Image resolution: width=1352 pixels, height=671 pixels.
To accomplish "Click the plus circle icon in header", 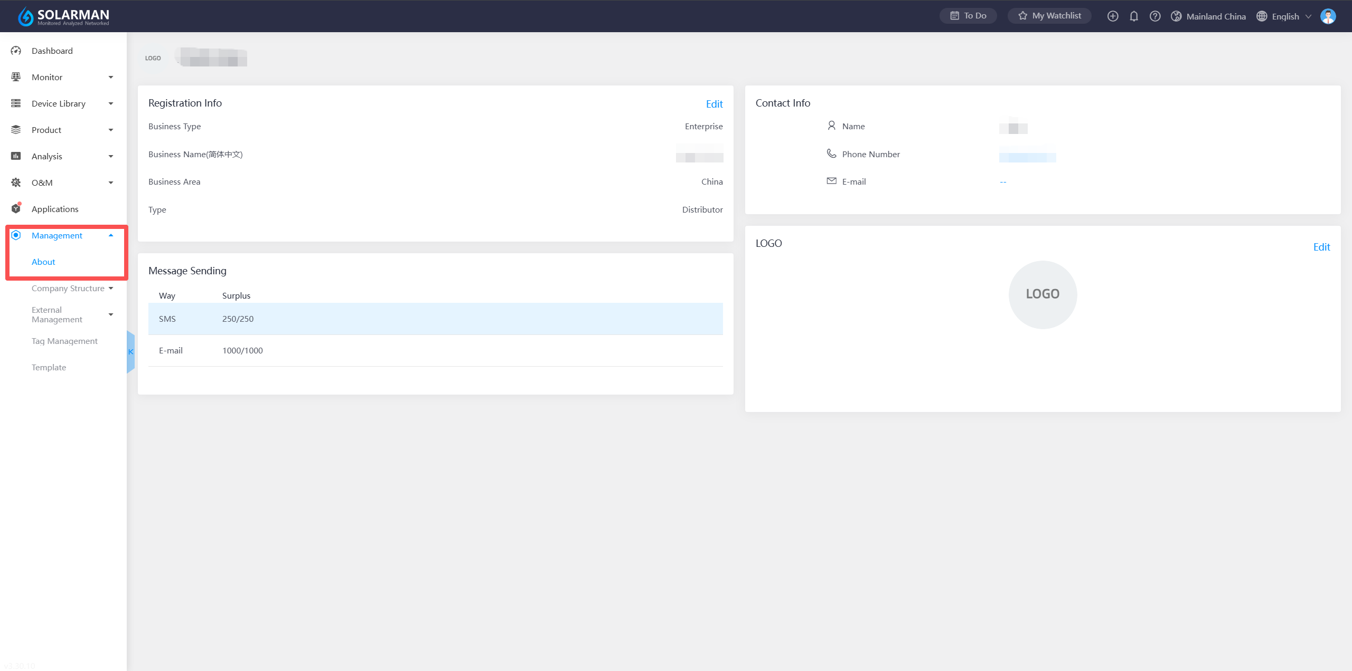I will (1113, 16).
